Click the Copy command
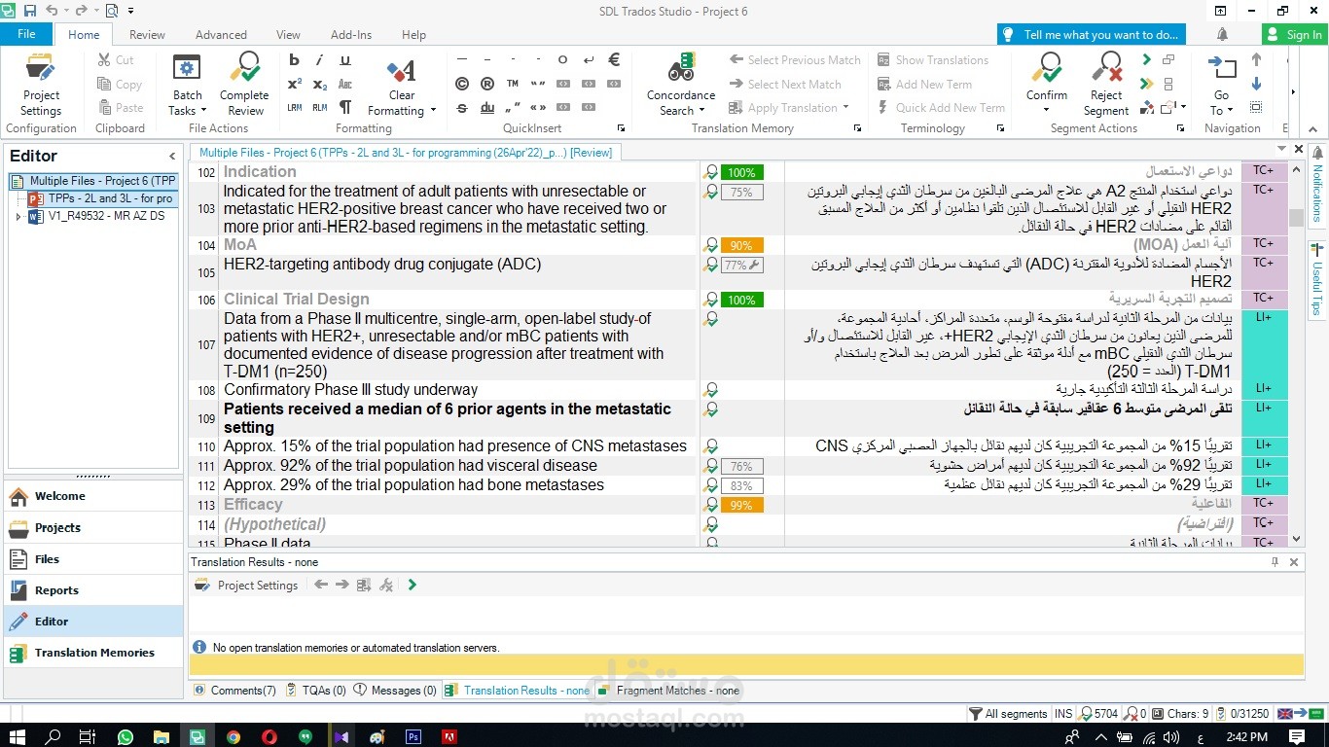The width and height of the screenshot is (1329, 747). coord(120,85)
